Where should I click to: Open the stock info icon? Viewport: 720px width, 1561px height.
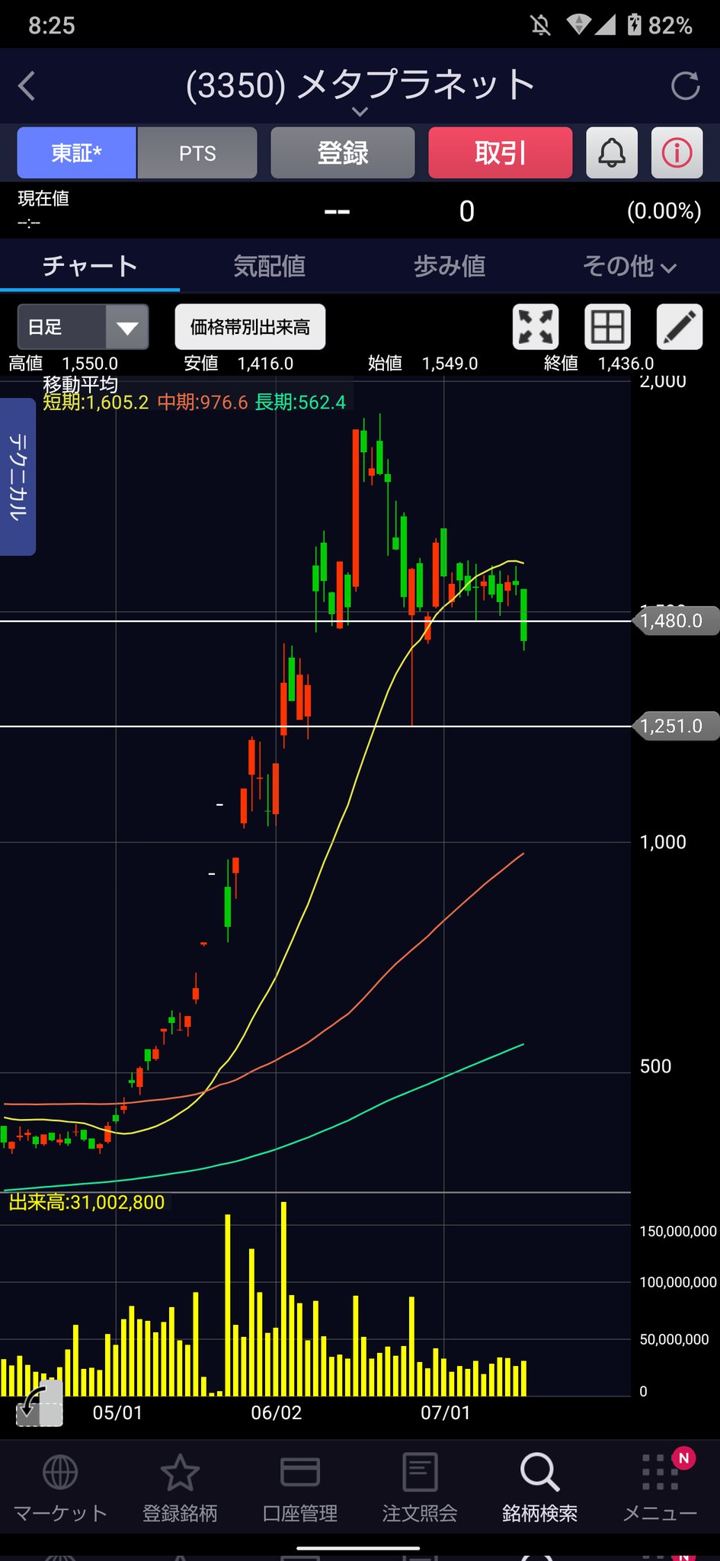point(677,152)
